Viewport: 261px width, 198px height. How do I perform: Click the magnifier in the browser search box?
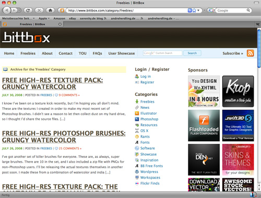tap(248, 10)
